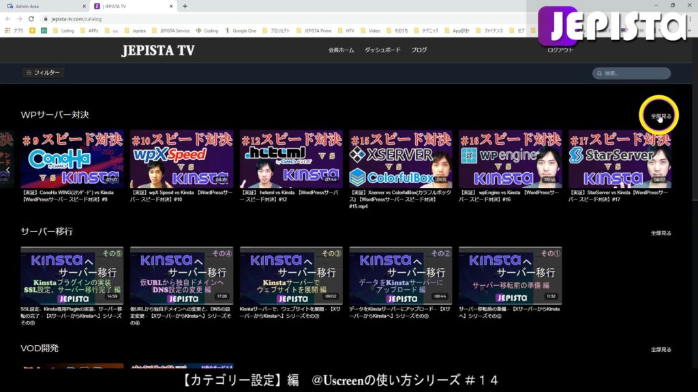Click the title text of StarServer vs Kinsta #17
Image resolution: width=698 pixels, height=392 pixels.
tap(618, 196)
